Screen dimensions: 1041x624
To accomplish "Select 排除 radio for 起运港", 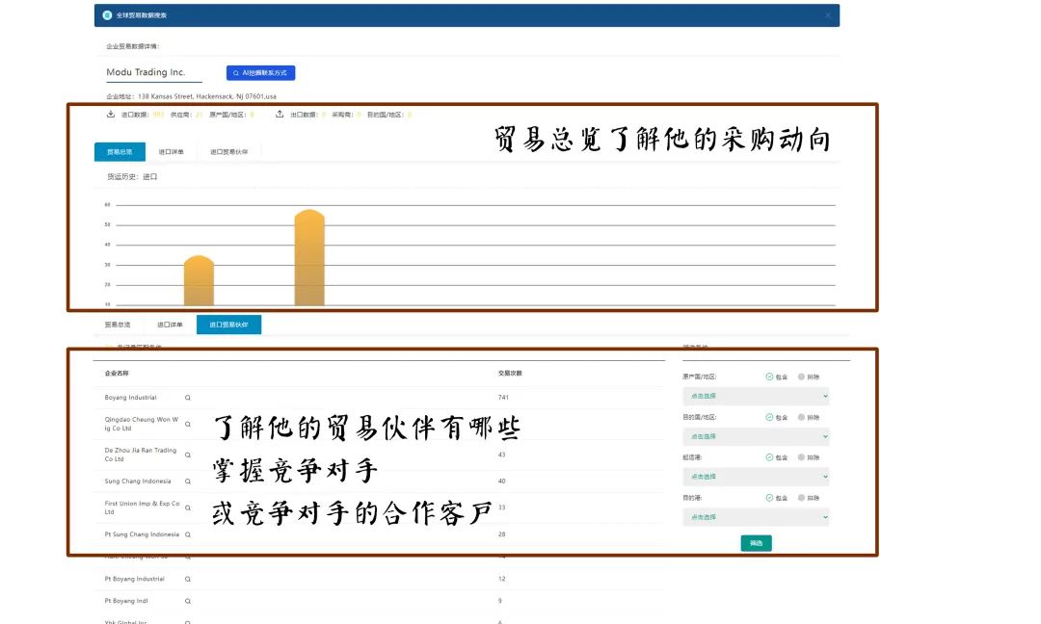I will (x=801, y=457).
